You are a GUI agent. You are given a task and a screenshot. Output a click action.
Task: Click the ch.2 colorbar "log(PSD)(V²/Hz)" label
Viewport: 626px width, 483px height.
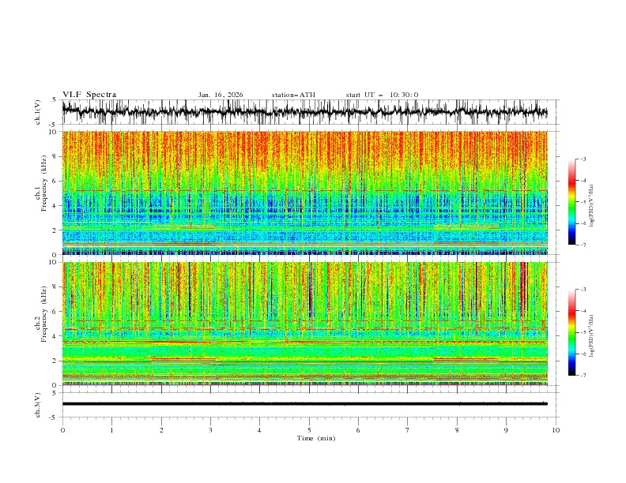593,336
